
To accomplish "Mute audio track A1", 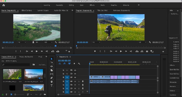I will coord(75,82).
